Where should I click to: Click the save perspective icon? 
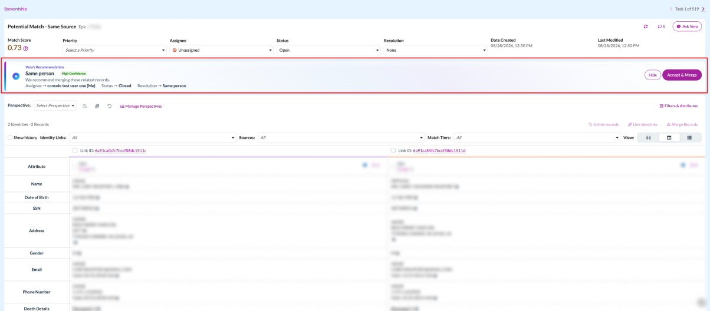coord(85,106)
